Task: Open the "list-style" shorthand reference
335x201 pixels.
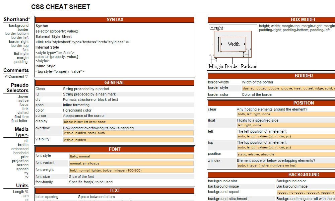Action: coord(21,54)
